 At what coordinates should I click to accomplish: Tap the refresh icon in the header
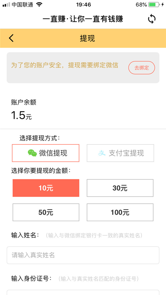point(152,19)
